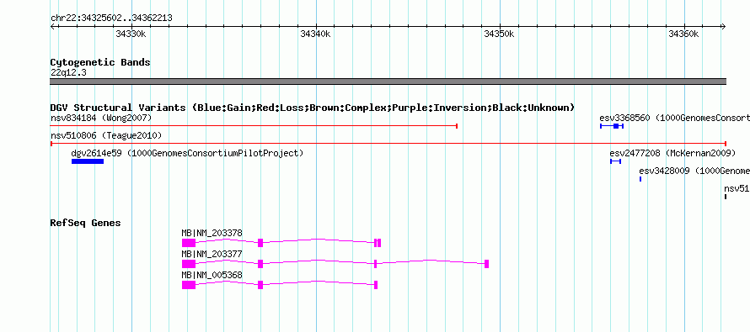The width and height of the screenshot is (750, 332).
Task: Select the blue esv2477208 gain glyph
Action: (x=616, y=161)
